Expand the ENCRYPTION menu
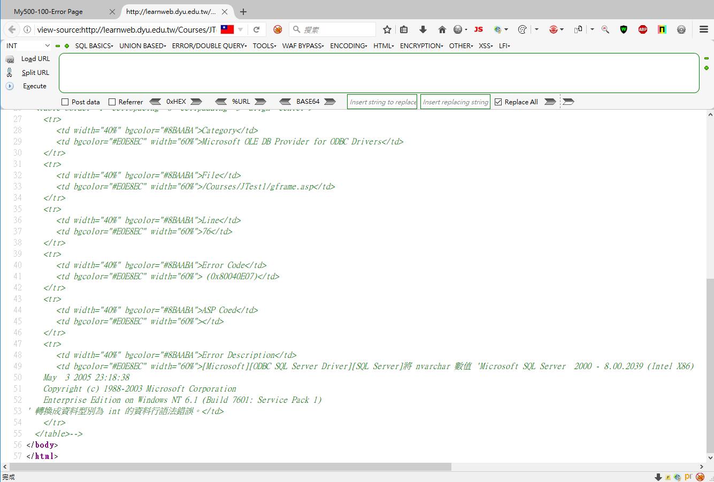Image resolution: width=714 pixels, height=482 pixels. point(421,46)
